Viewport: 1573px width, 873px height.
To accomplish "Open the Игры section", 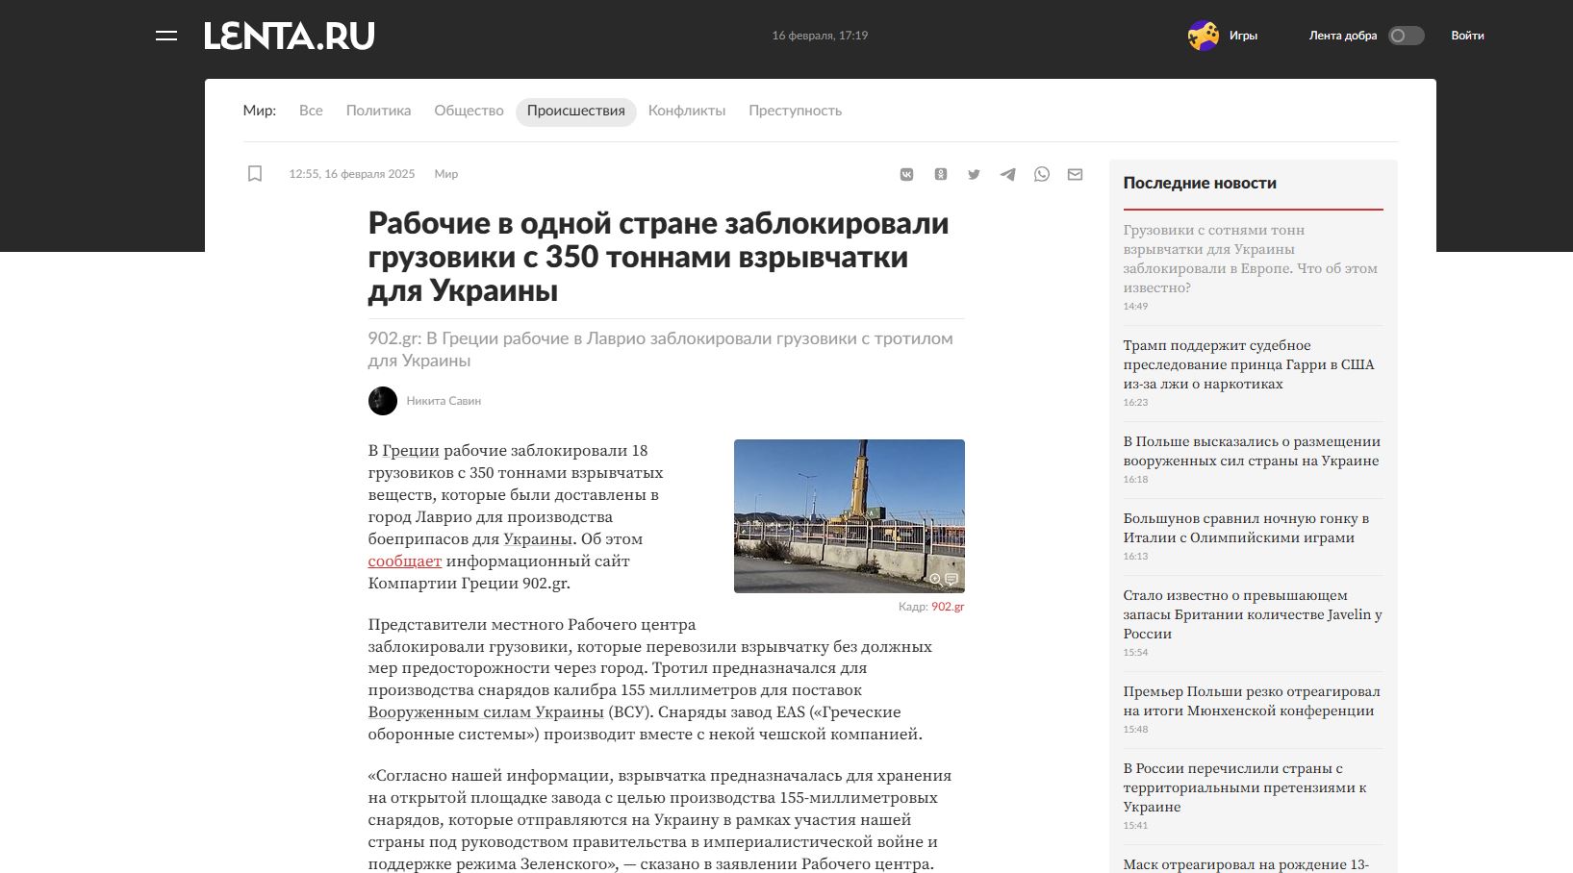I will click(1224, 36).
